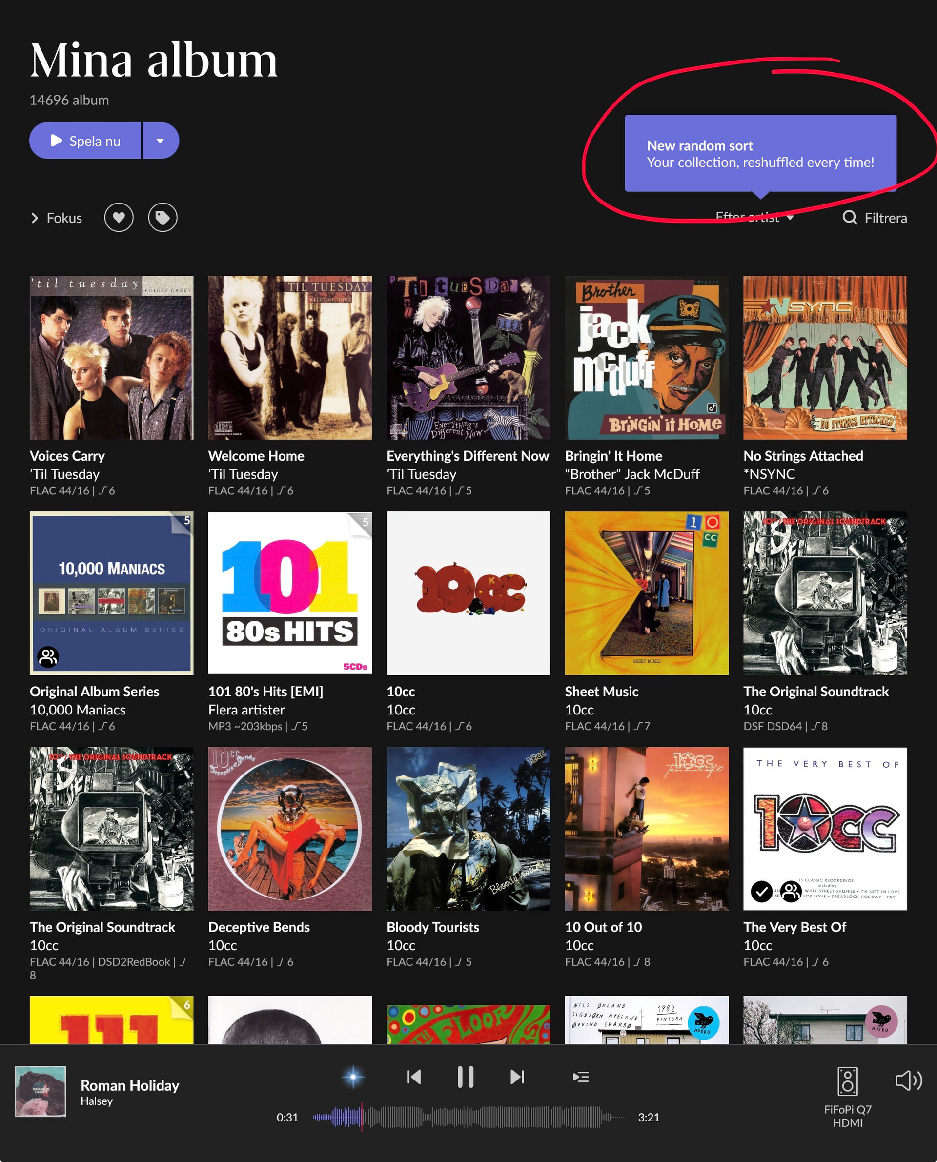
Task: Open Voices Carry album cover
Action: pyautogui.click(x=112, y=358)
